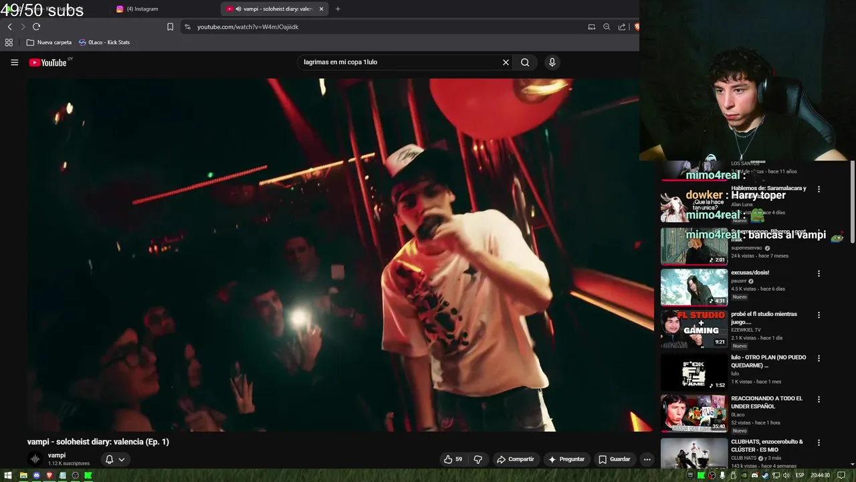Open options menu for excusas/dosis! video
Screen dimensions: 856x482
pos(819,273)
